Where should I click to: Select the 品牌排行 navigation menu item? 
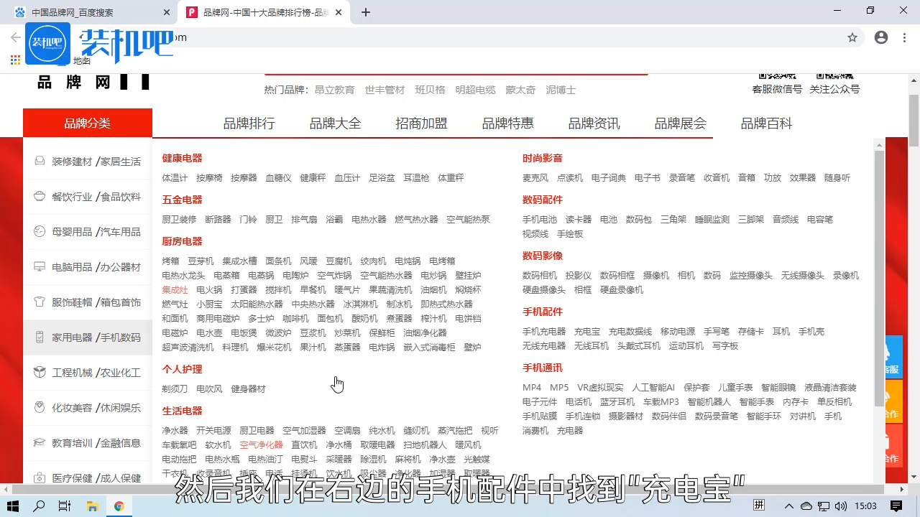(x=248, y=123)
